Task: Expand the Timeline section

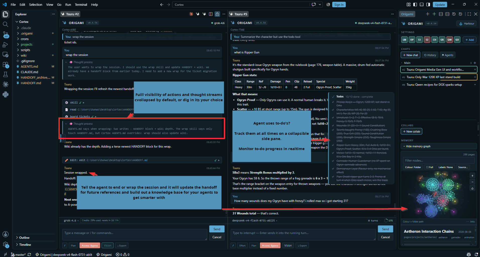Action: (25, 245)
